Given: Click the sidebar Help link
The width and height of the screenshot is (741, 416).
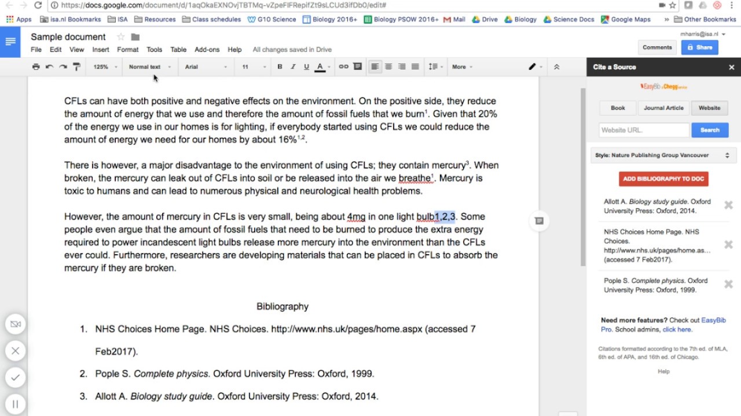Looking at the screenshot, I should [663, 372].
